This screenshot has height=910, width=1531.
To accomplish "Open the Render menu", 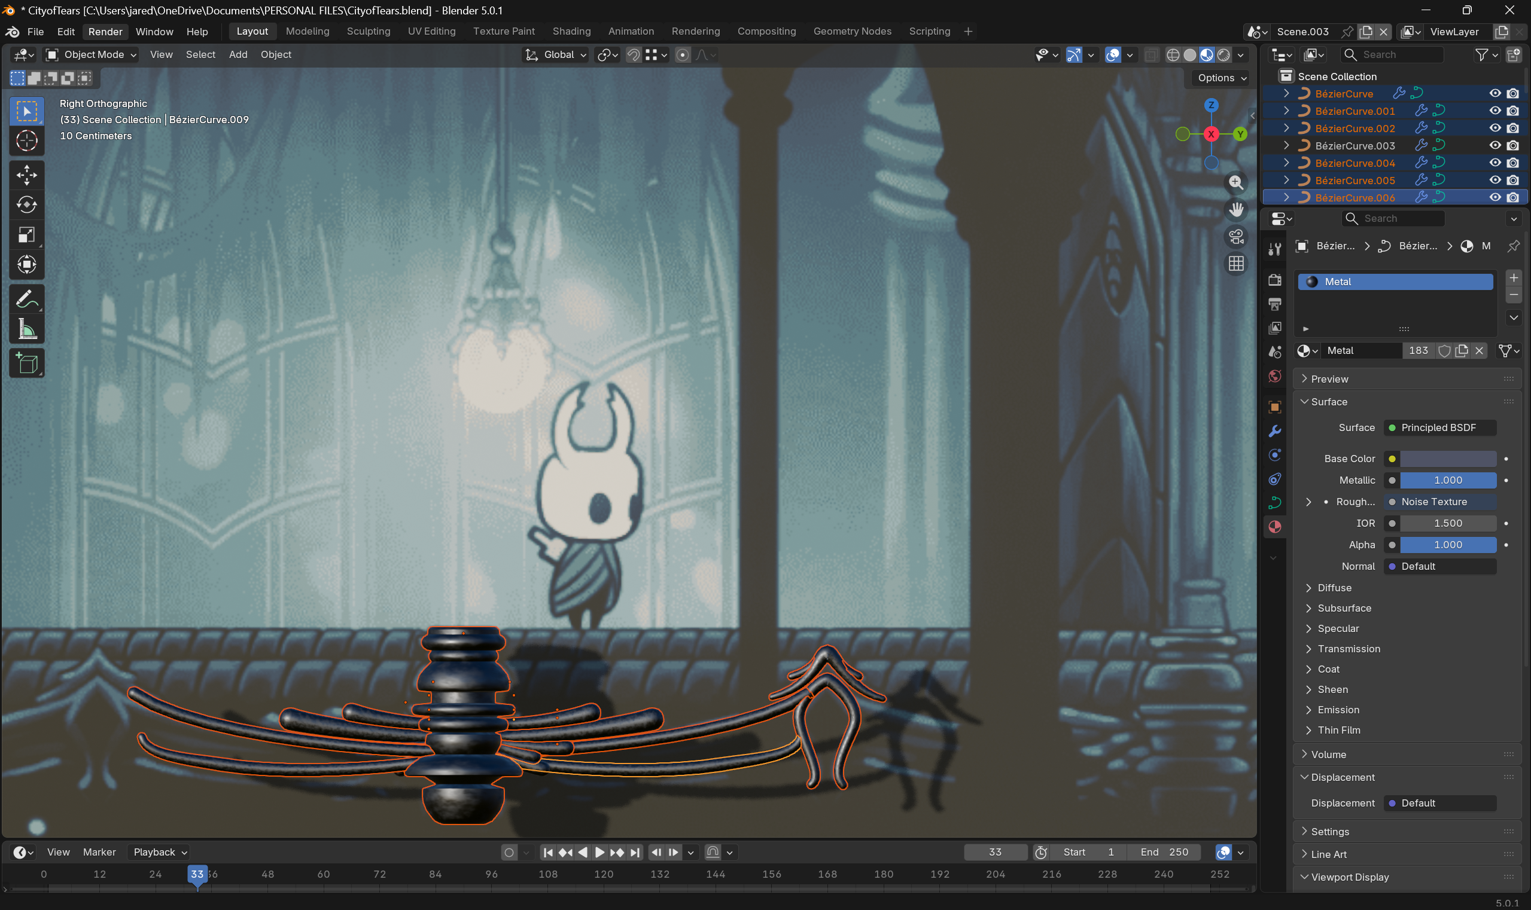I will (105, 31).
